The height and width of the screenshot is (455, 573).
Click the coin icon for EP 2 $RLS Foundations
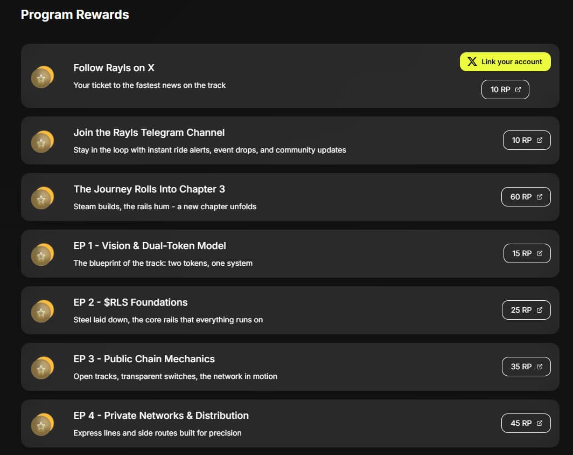(43, 312)
